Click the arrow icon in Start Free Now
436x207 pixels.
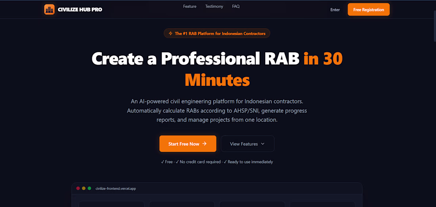pos(205,144)
